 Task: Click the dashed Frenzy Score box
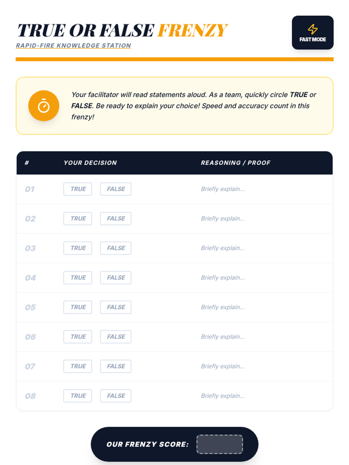(220, 444)
